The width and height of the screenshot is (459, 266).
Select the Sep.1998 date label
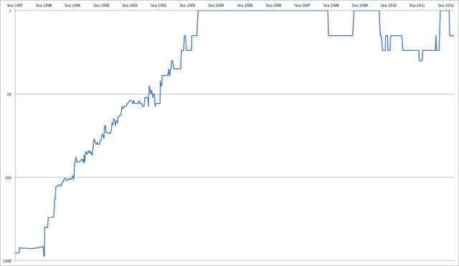[44, 5]
